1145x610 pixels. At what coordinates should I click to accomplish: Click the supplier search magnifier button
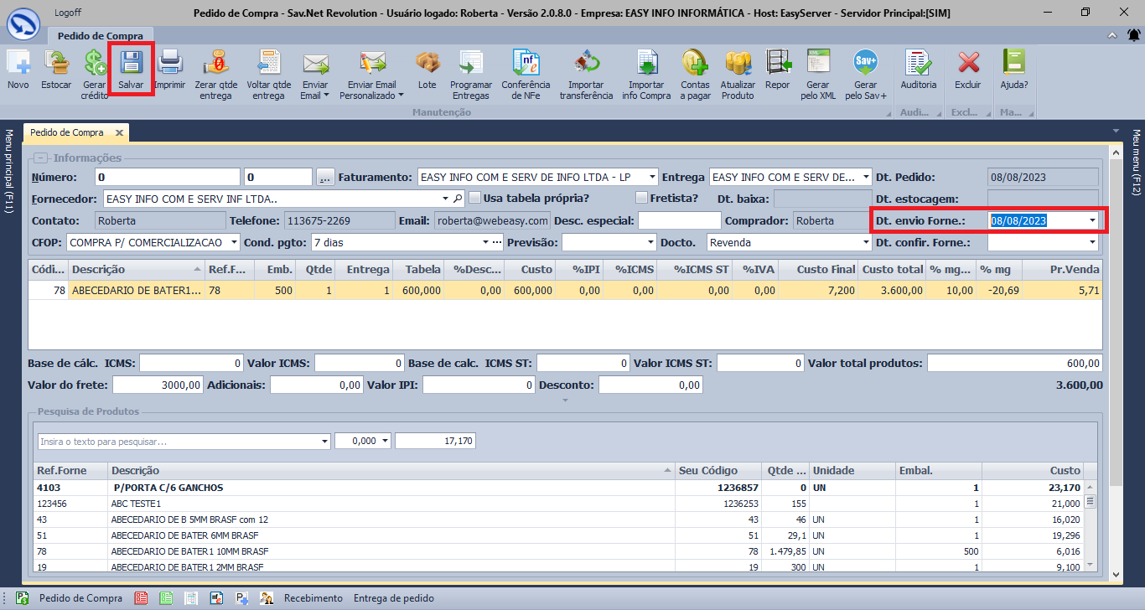(458, 199)
